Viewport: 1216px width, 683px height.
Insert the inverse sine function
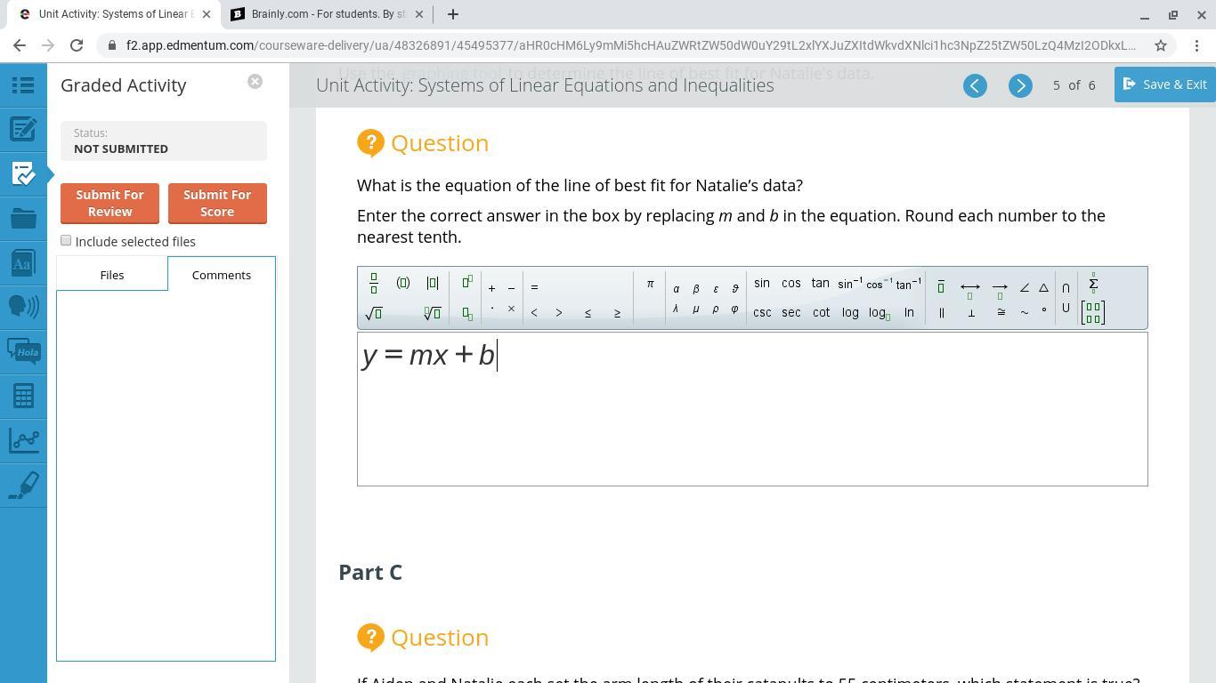[850, 283]
